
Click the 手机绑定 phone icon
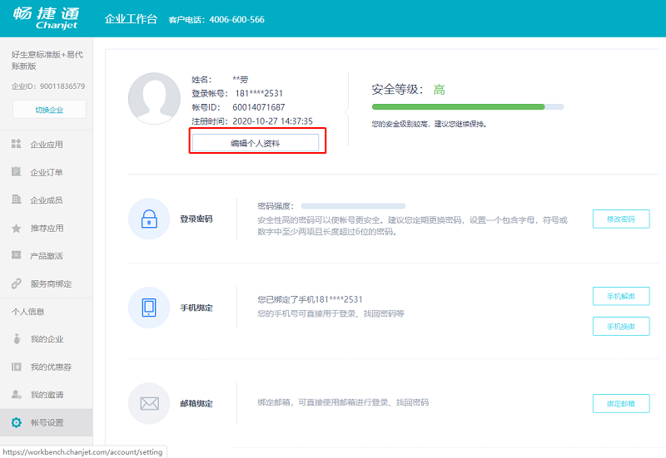tap(149, 308)
